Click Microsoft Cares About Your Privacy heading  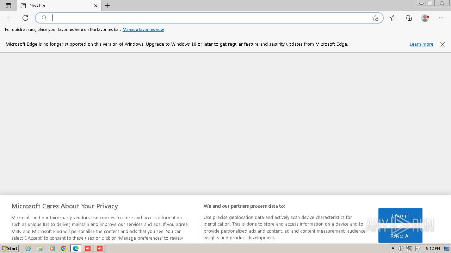click(64, 206)
